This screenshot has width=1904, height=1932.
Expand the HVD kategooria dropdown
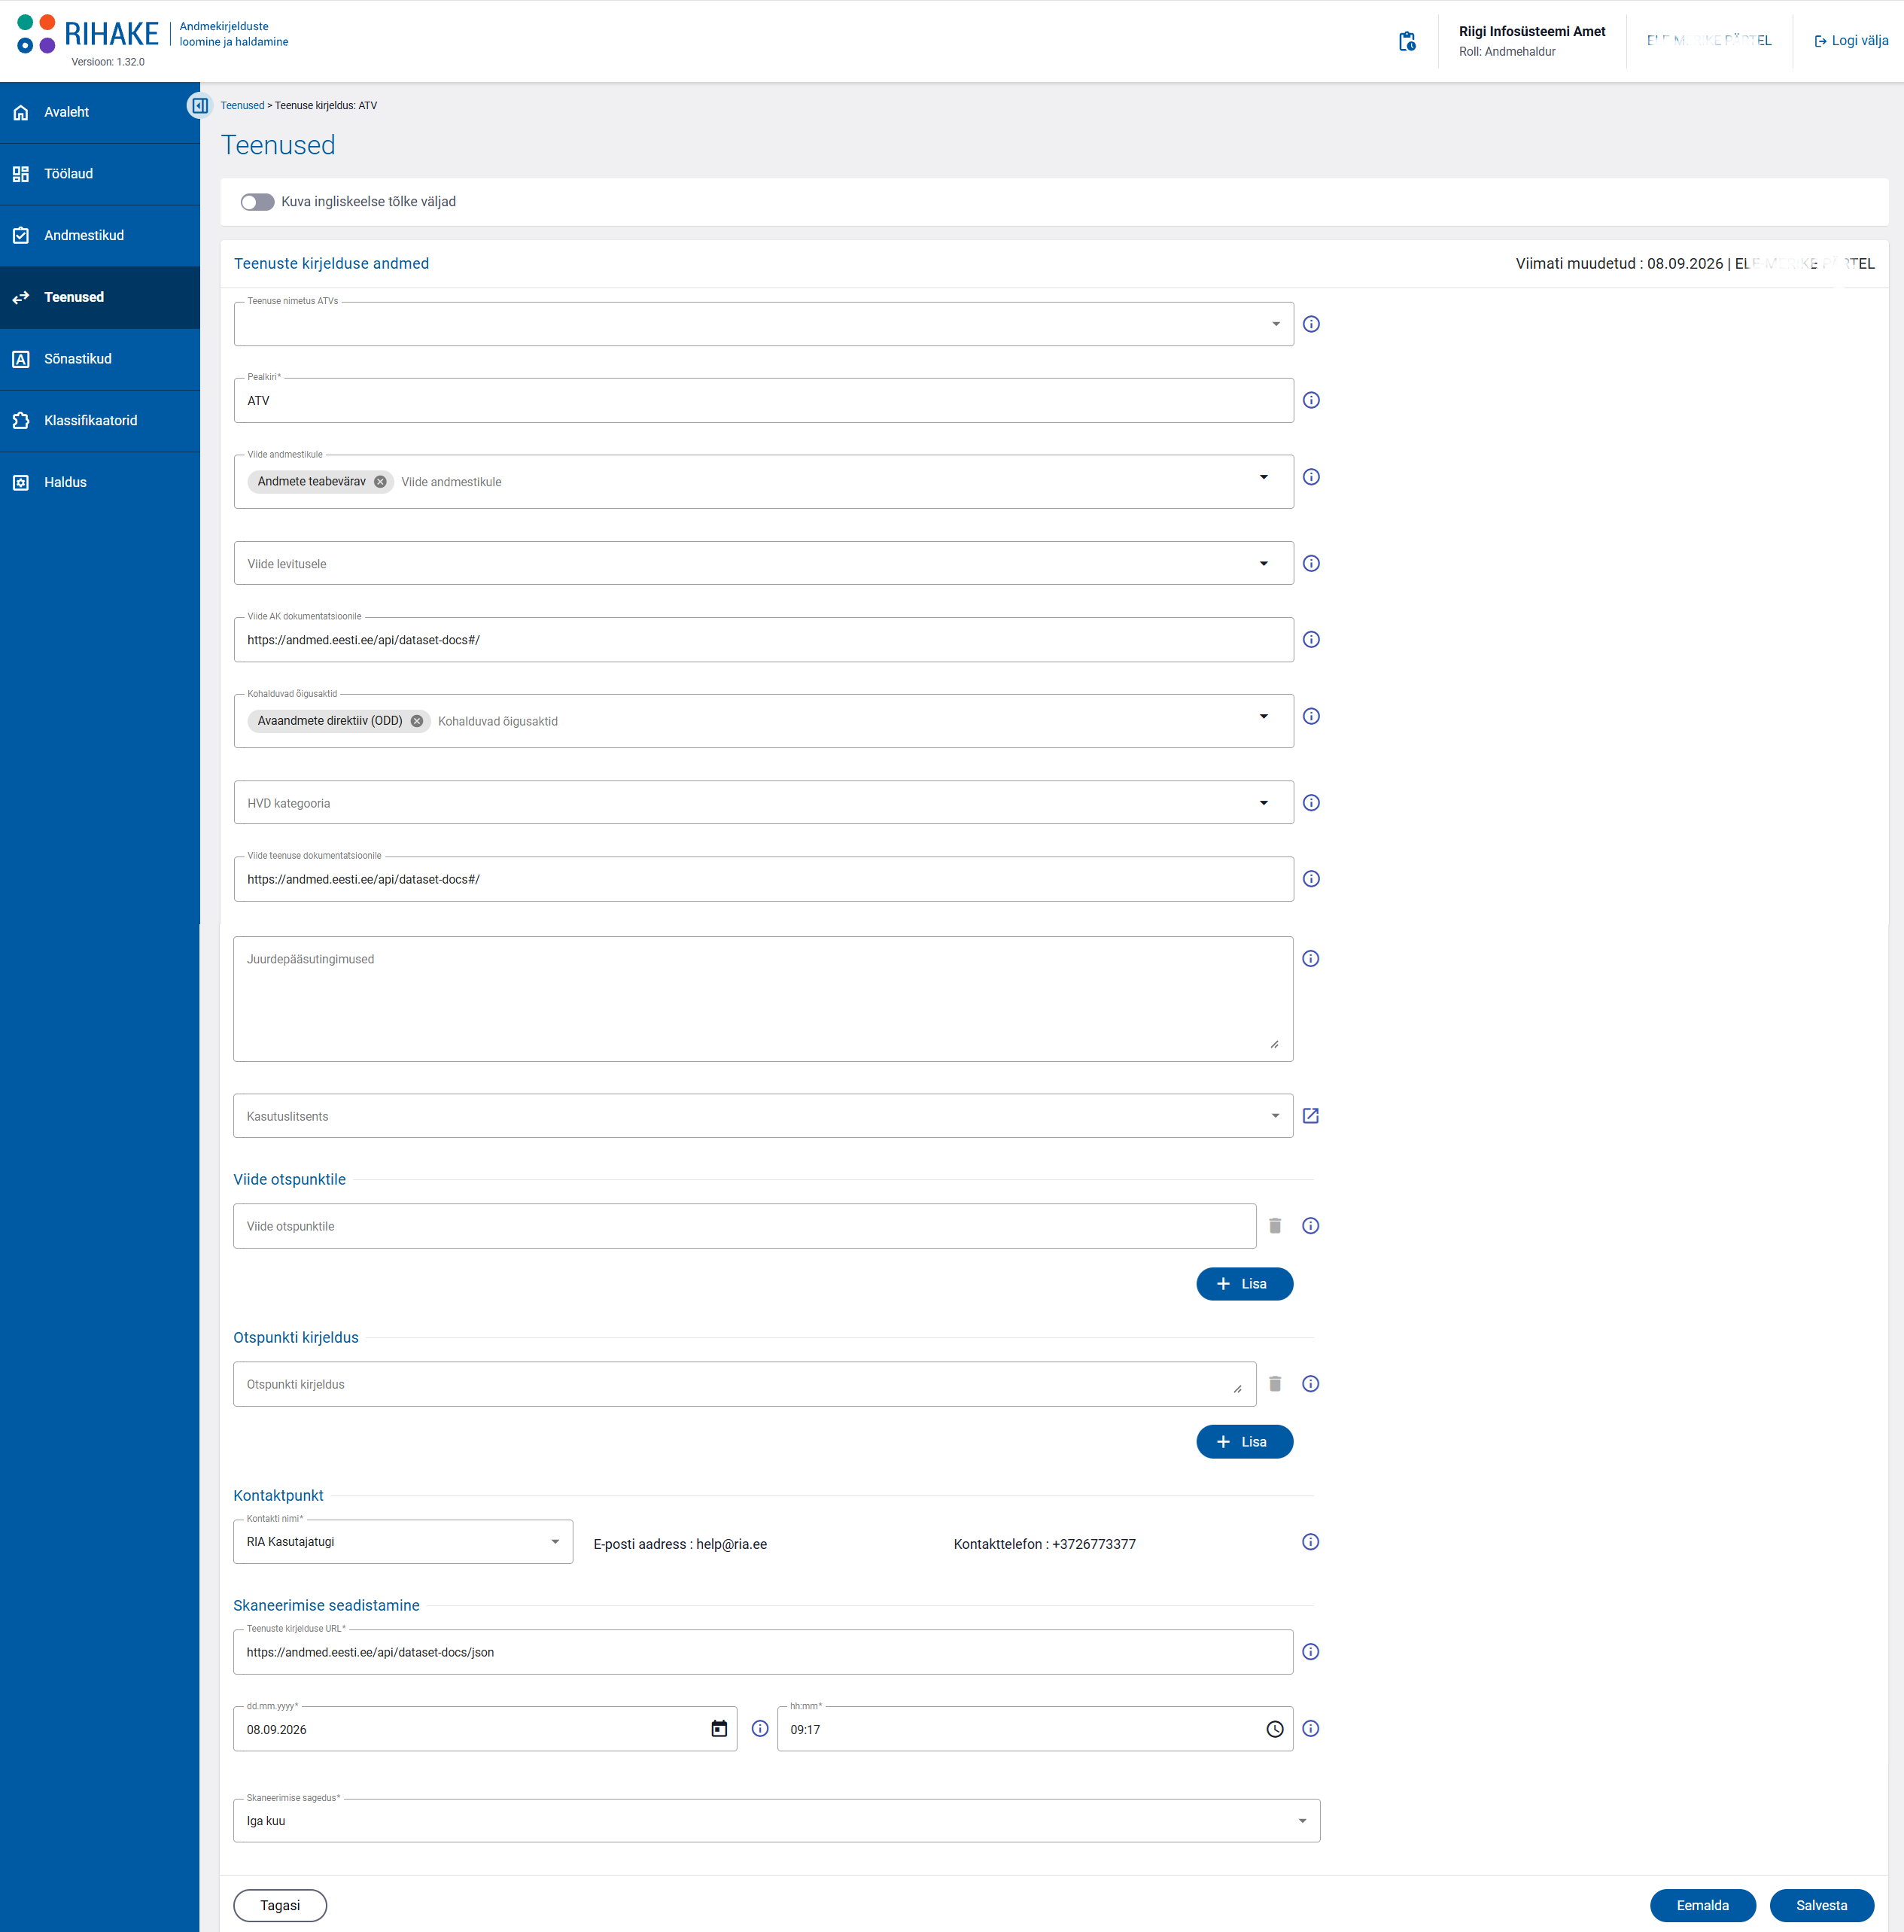(1263, 802)
